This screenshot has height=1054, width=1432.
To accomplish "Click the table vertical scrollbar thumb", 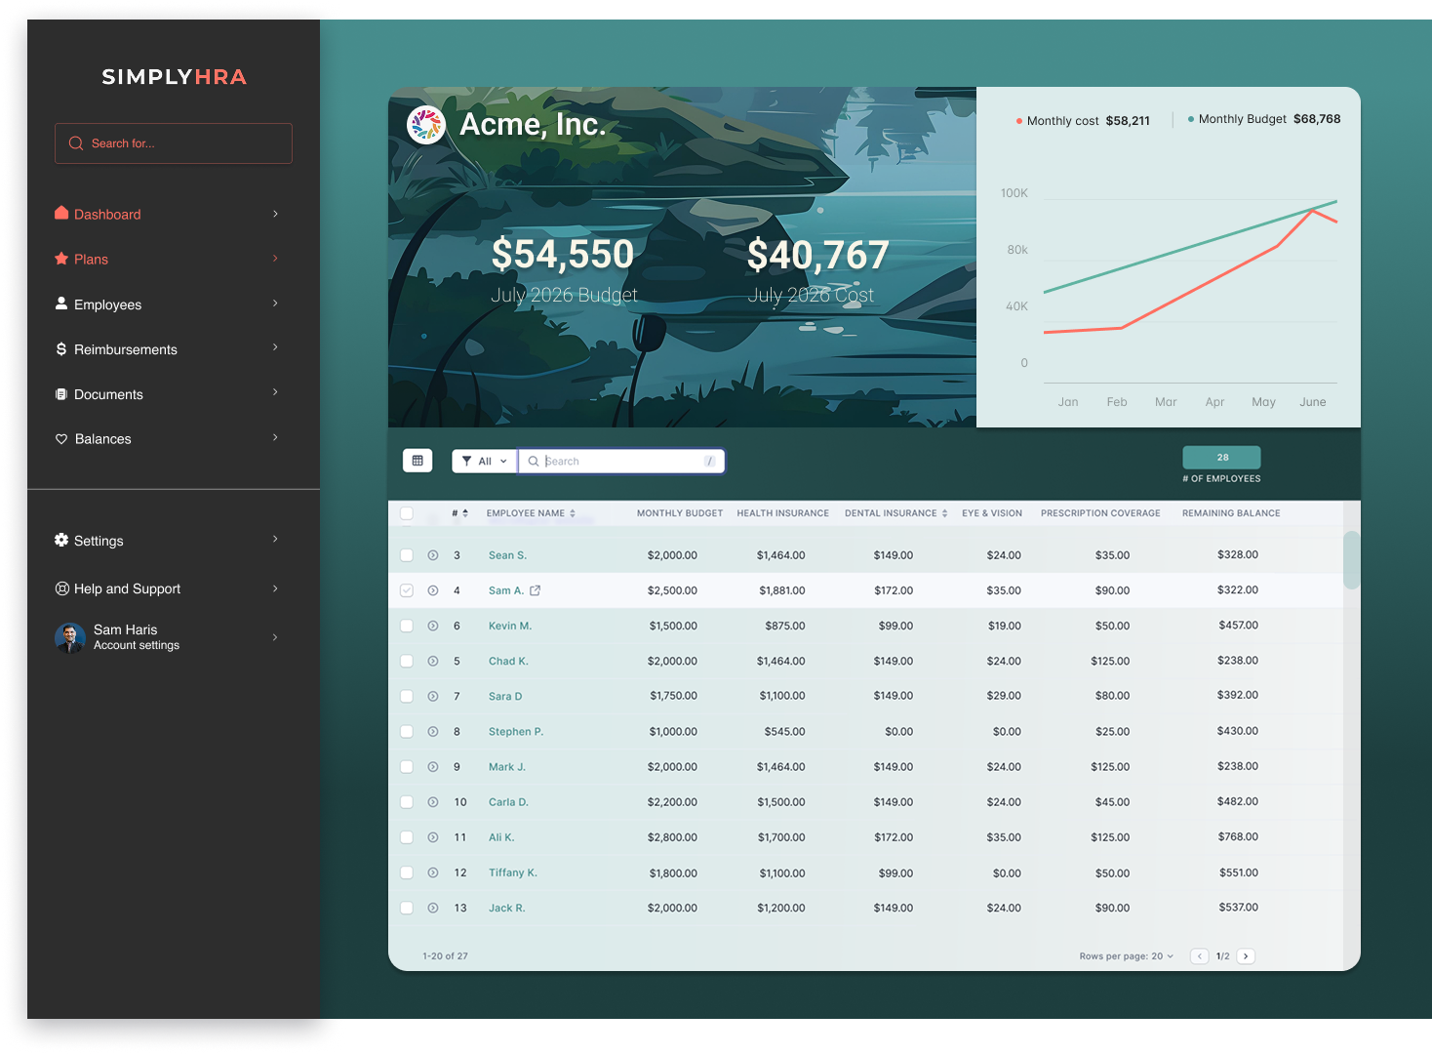I will click(1351, 560).
